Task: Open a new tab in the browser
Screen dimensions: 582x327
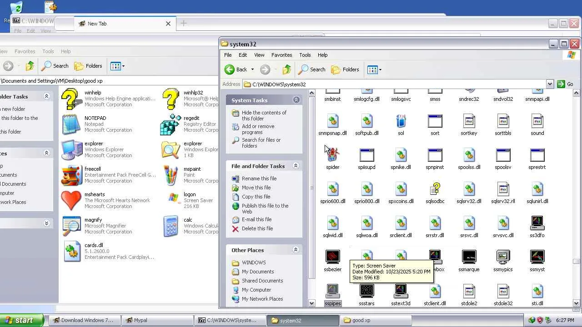Action: [184, 23]
